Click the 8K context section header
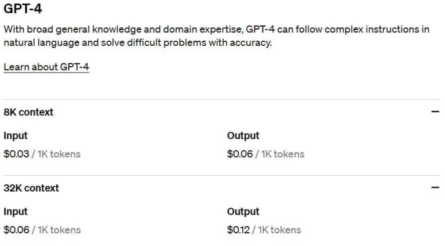Screen dimensions: 445x246 [28, 112]
